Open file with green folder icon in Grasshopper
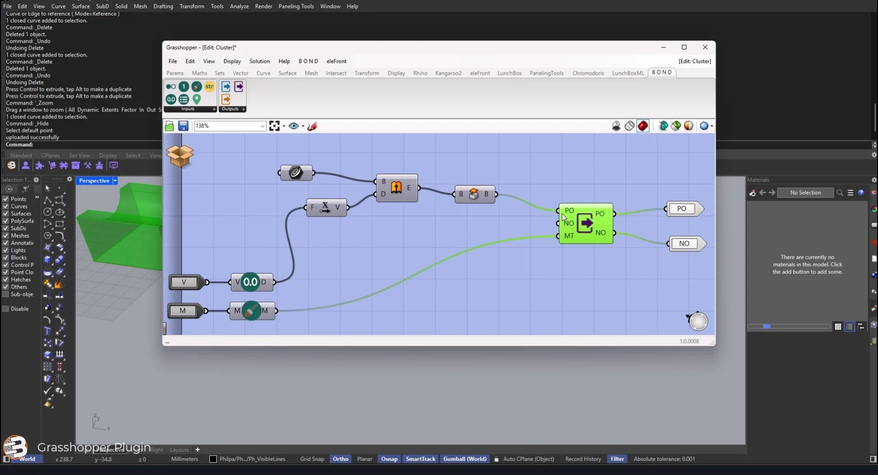 (x=169, y=126)
